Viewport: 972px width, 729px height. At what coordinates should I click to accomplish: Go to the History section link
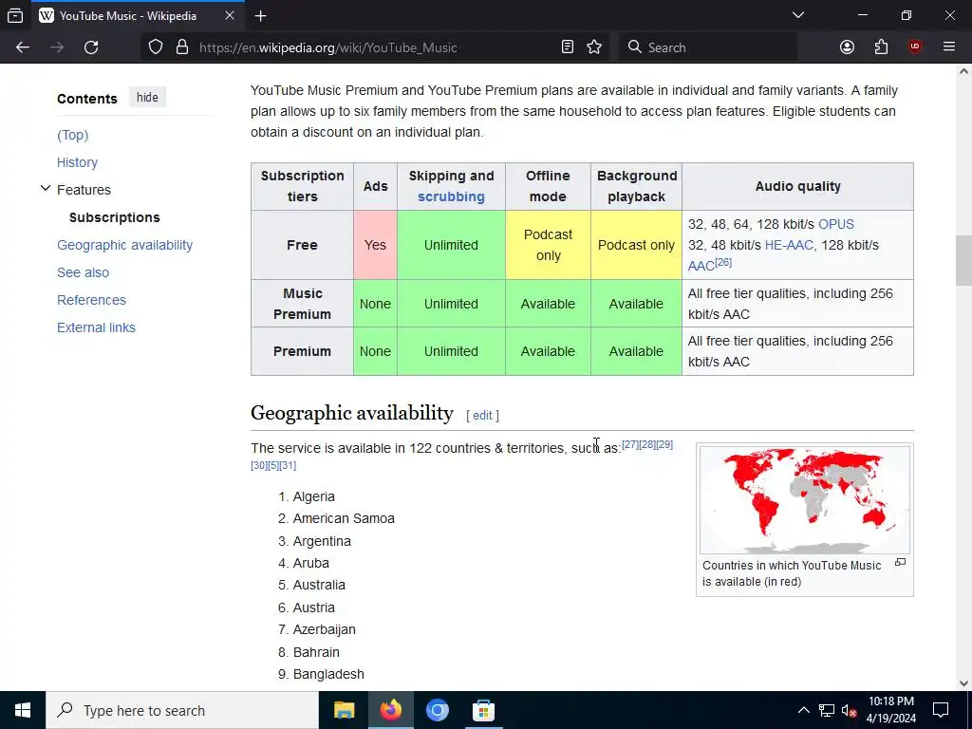pos(78,162)
